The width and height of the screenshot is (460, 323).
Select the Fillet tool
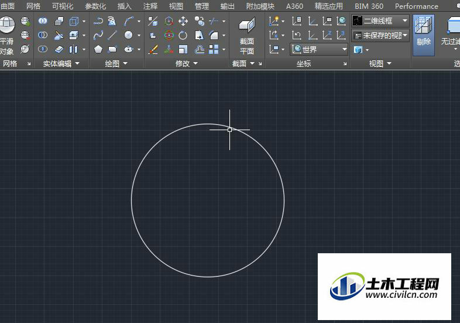214,35
